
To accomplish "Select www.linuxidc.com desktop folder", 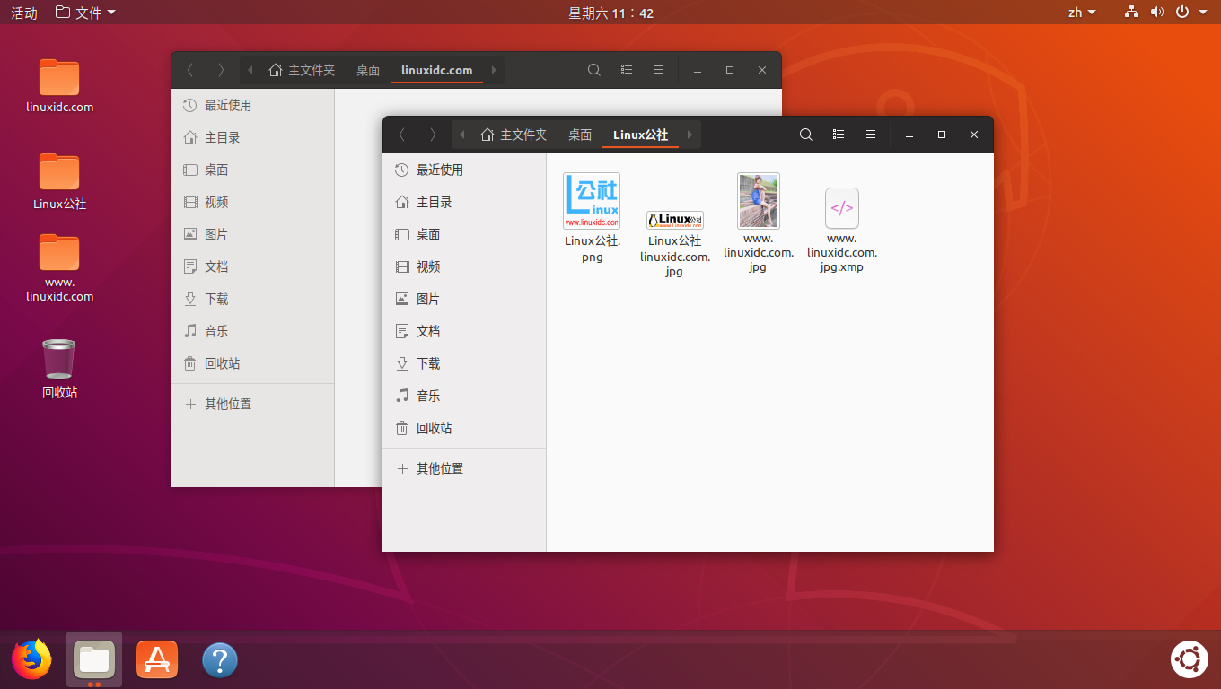I will click(59, 267).
